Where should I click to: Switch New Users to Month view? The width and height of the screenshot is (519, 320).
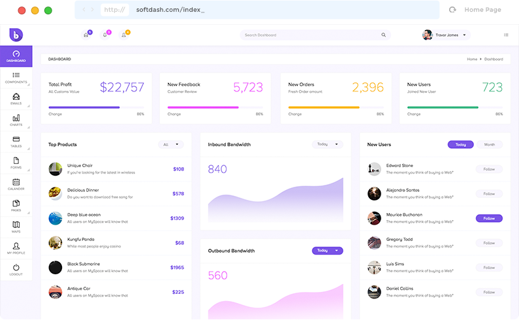pos(489,144)
